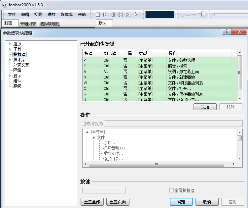Click the action tree horizontal scroll-left arrow
Screen dimensions: 248x208
coord(86,164)
